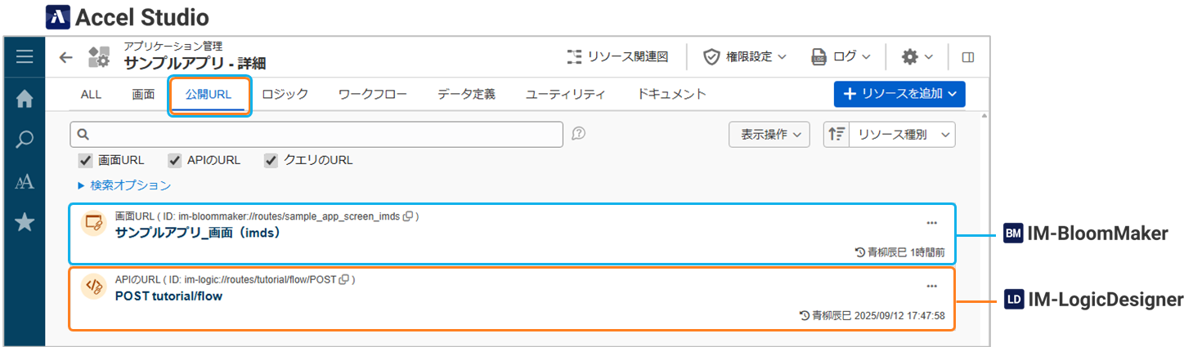Click the back arrow button
The width and height of the screenshot is (1193, 347).
[66, 57]
